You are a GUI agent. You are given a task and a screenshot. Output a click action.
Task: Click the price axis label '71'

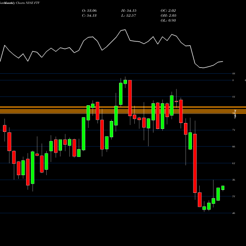pos(234,130)
